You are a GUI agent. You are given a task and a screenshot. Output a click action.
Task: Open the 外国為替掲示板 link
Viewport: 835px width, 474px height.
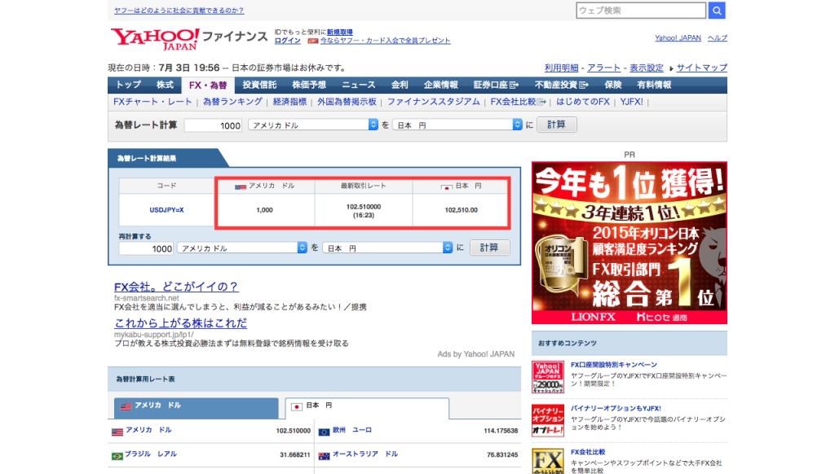[x=347, y=102]
